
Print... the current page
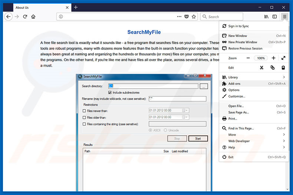254,118
